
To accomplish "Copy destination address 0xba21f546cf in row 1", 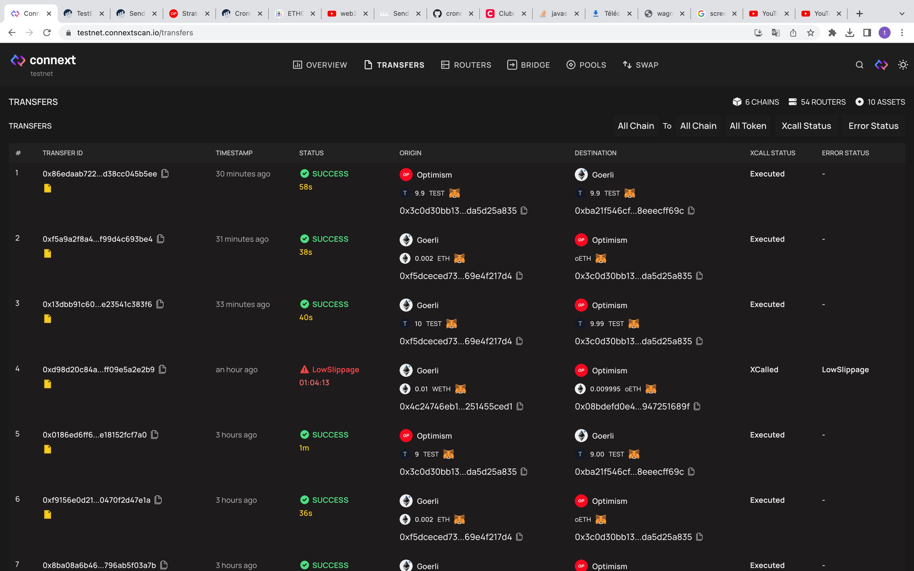I will tap(691, 211).
